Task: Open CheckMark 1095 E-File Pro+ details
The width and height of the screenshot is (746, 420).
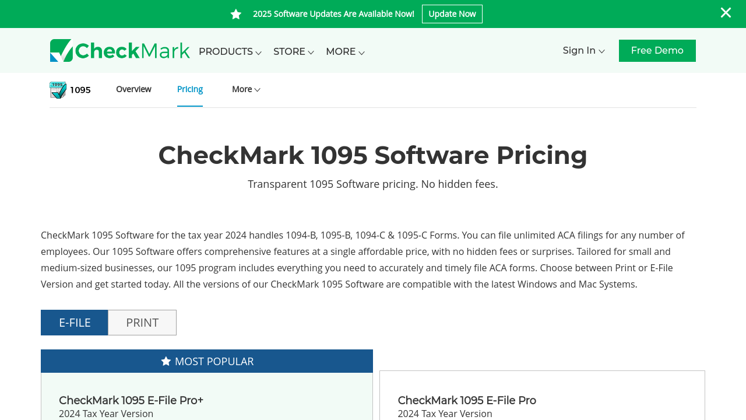Action: pyautogui.click(x=131, y=401)
